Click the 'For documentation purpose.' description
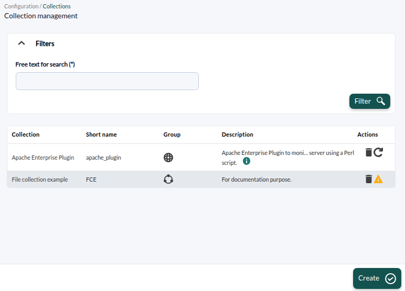The image size is (405, 291). click(x=257, y=180)
